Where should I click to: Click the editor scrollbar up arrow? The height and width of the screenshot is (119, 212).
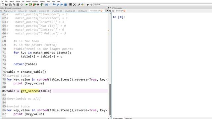110,14
